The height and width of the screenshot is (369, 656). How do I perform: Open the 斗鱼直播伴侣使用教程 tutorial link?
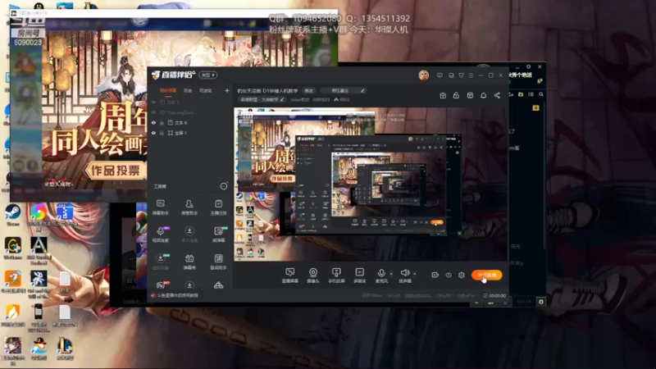coord(177,295)
